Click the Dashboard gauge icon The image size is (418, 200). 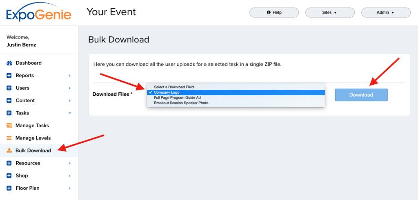[9, 63]
